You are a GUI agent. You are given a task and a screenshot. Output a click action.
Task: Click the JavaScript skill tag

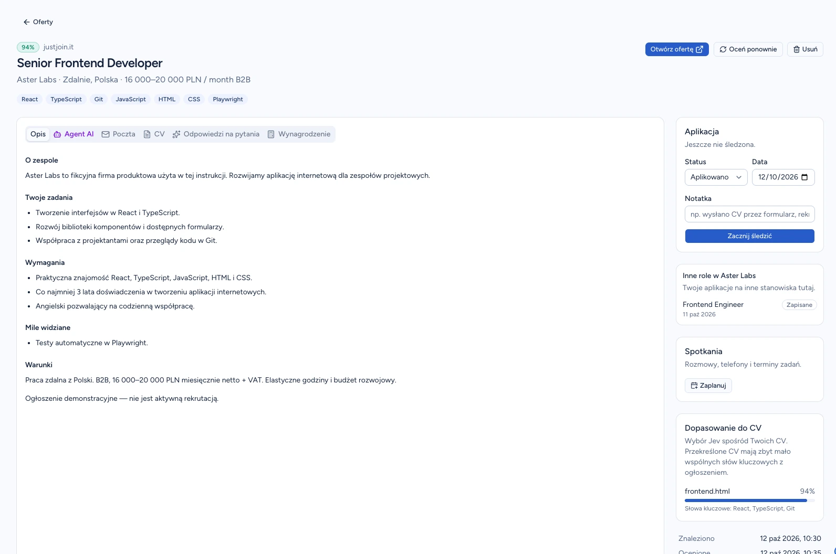pos(131,99)
